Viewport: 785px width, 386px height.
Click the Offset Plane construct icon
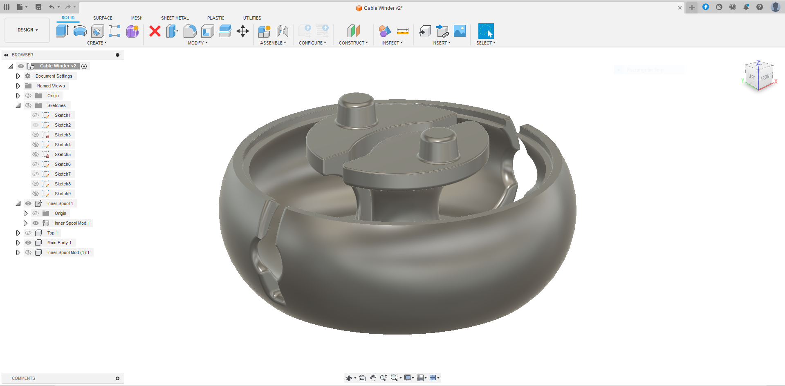pos(354,31)
